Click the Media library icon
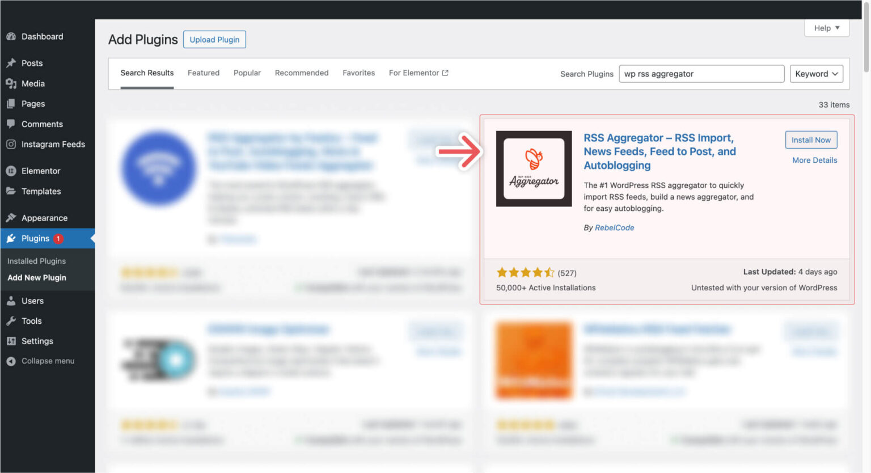This screenshot has width=871, height=473. point(11,83)
